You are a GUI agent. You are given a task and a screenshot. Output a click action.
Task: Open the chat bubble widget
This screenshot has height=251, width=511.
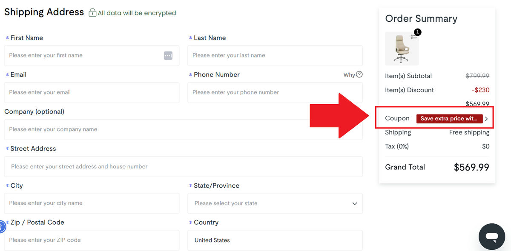491,237
